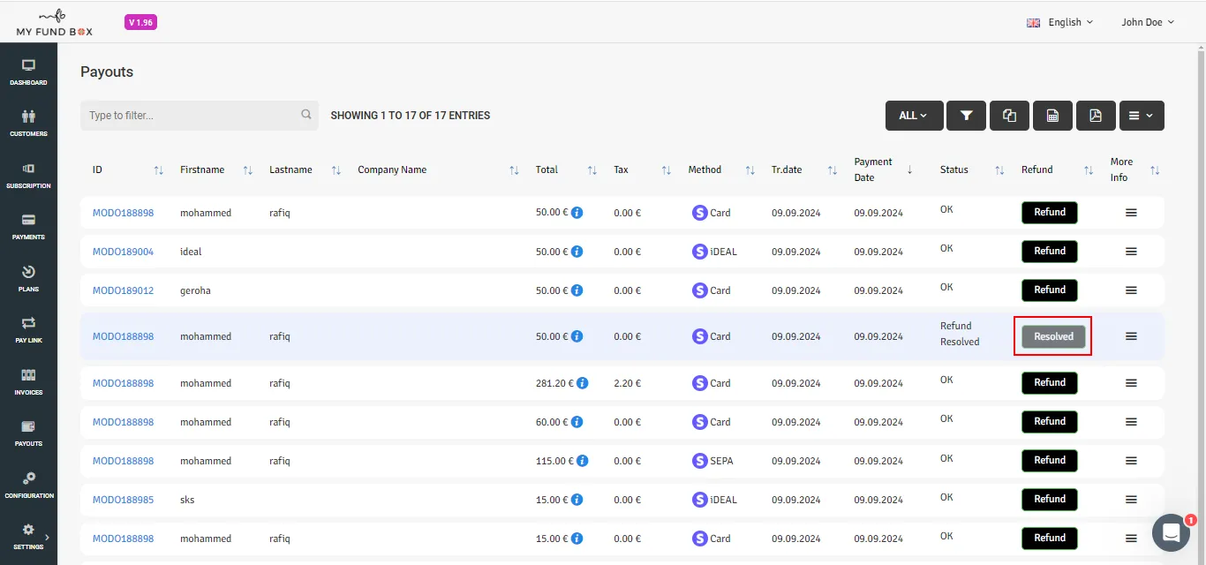The width and height of the screenshot is (1206, 565).
Task: Refund the SEPA payout of 115.00 €
Action: (1050, 461)
